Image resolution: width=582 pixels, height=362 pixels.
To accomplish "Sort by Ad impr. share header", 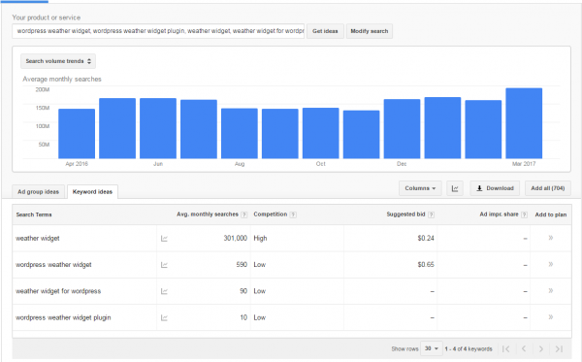I will (x=499, y=214).
